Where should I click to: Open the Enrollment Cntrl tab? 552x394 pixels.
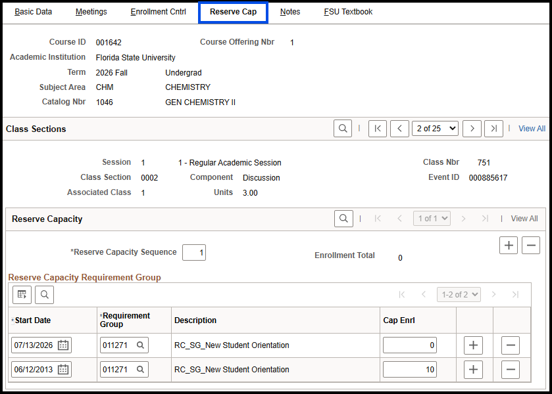coord(158,12)
